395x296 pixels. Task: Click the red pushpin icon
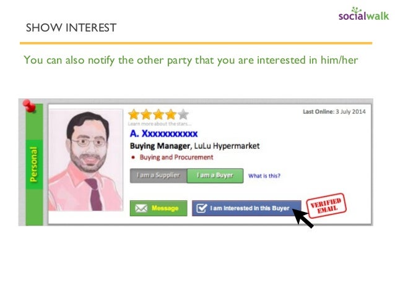pos(29,106)
